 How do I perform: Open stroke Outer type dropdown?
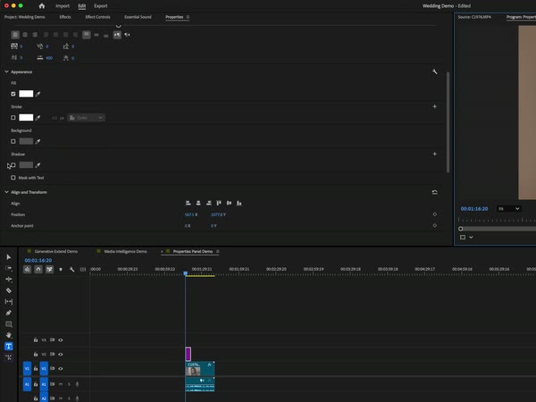[x=86, y=118]
